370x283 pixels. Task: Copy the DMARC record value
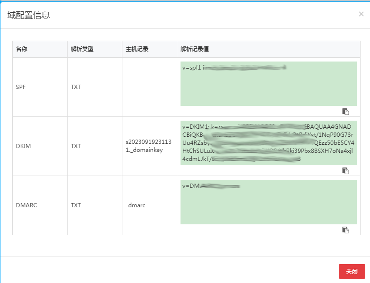[345, 230]
